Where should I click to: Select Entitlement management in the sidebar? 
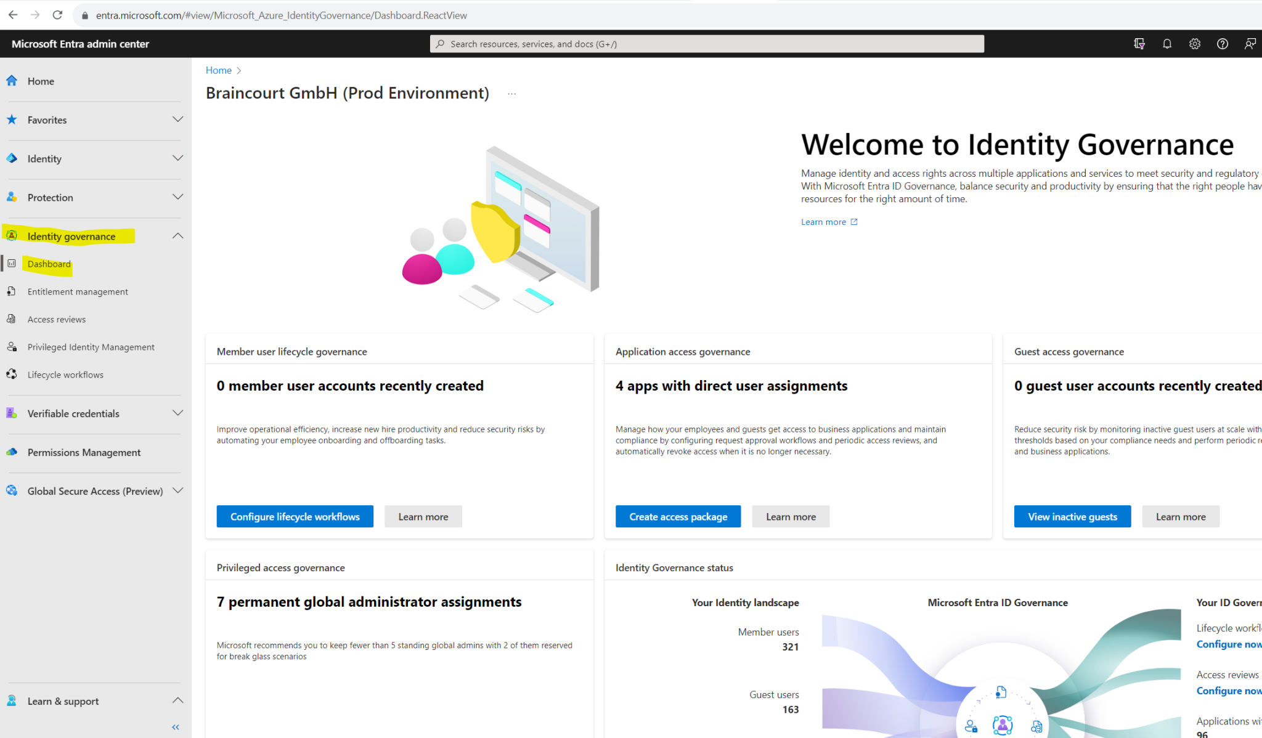click(x=78, y=291)
